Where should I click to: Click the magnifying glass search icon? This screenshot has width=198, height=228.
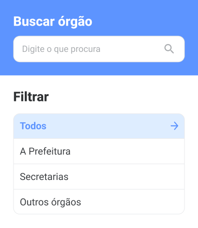(x=169, y=49)
